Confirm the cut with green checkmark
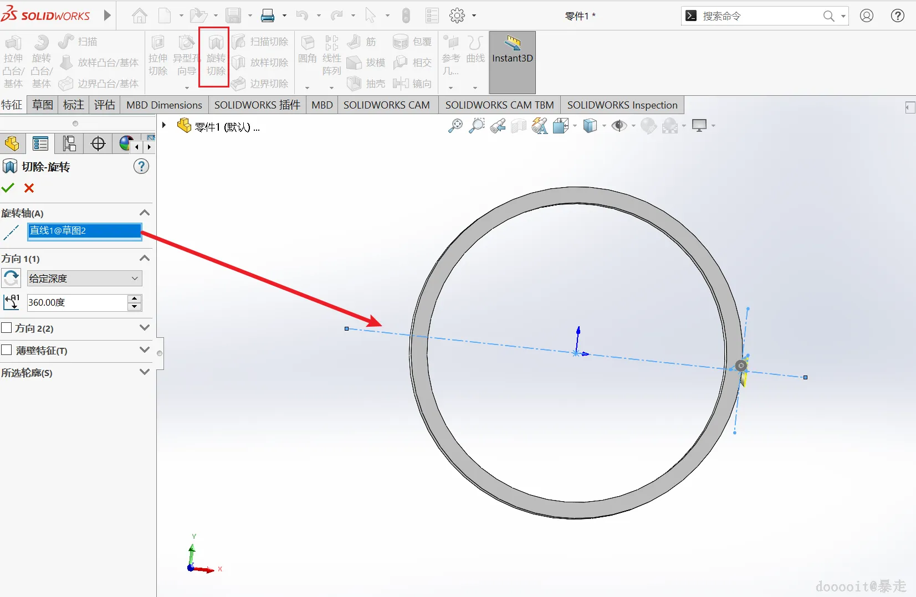This screenshot has width=916, height=597. coord(8,188)
